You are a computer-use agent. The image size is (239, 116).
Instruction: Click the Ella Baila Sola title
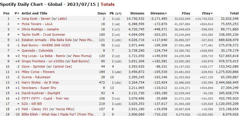coord(61,40)
